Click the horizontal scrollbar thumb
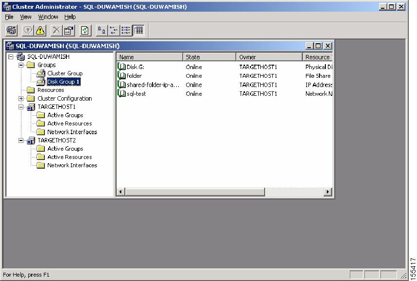417x281 pixels. coord(195,192)
